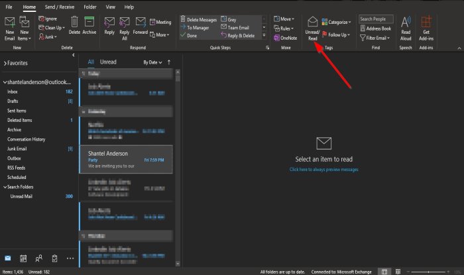This screenshot has height=275, width=464.
Task: Open Get Add-ins
Action: point(426,28)
